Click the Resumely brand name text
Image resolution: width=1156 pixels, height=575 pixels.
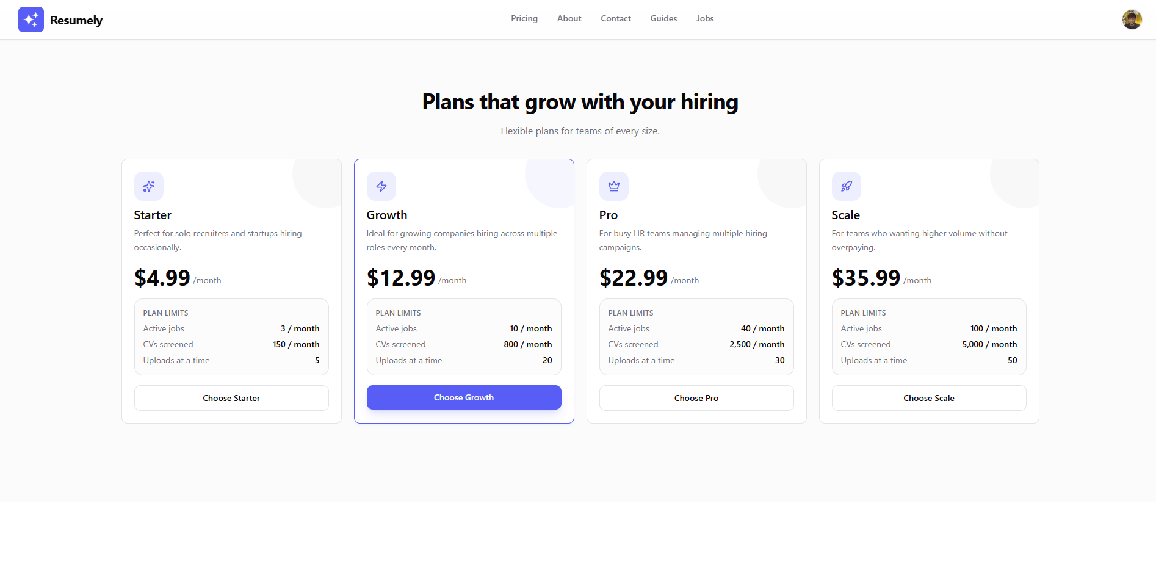pos(76,20)
